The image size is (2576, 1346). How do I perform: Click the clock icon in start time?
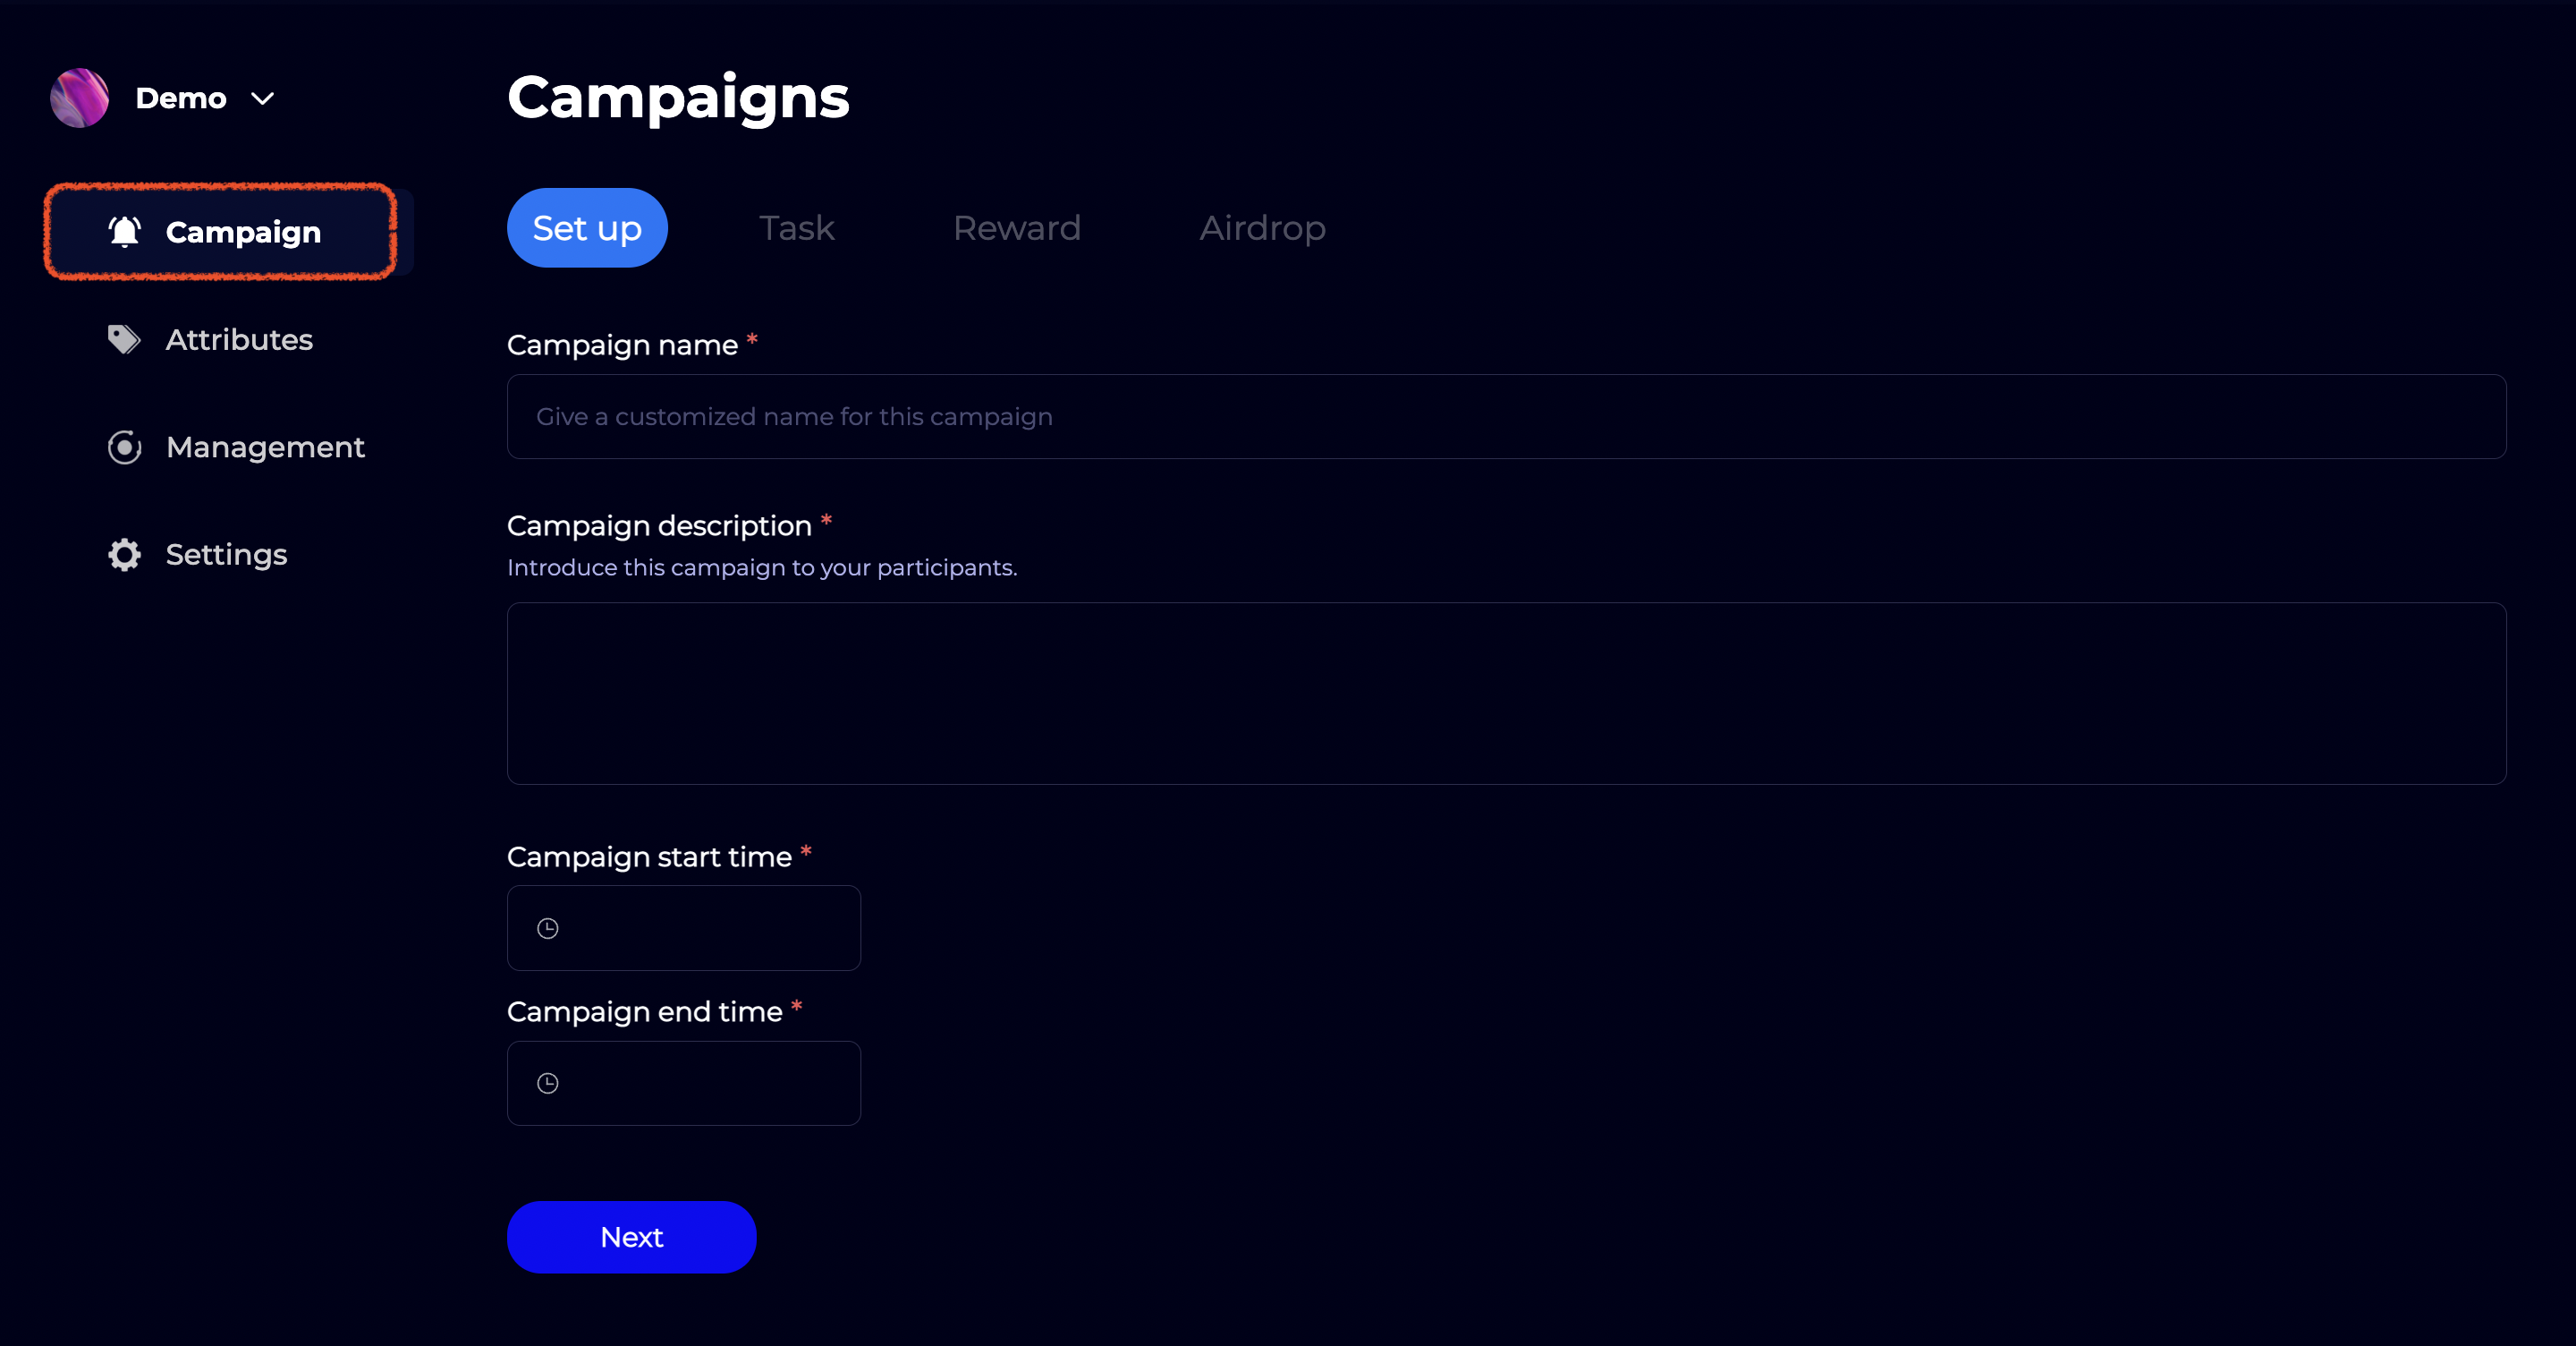pyautogui.click(x=548, y=929)
